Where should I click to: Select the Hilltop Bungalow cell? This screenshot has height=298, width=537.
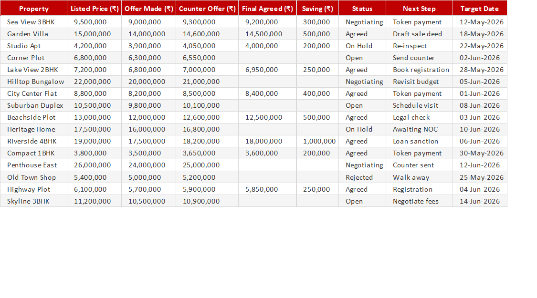[x=33, y=82]
